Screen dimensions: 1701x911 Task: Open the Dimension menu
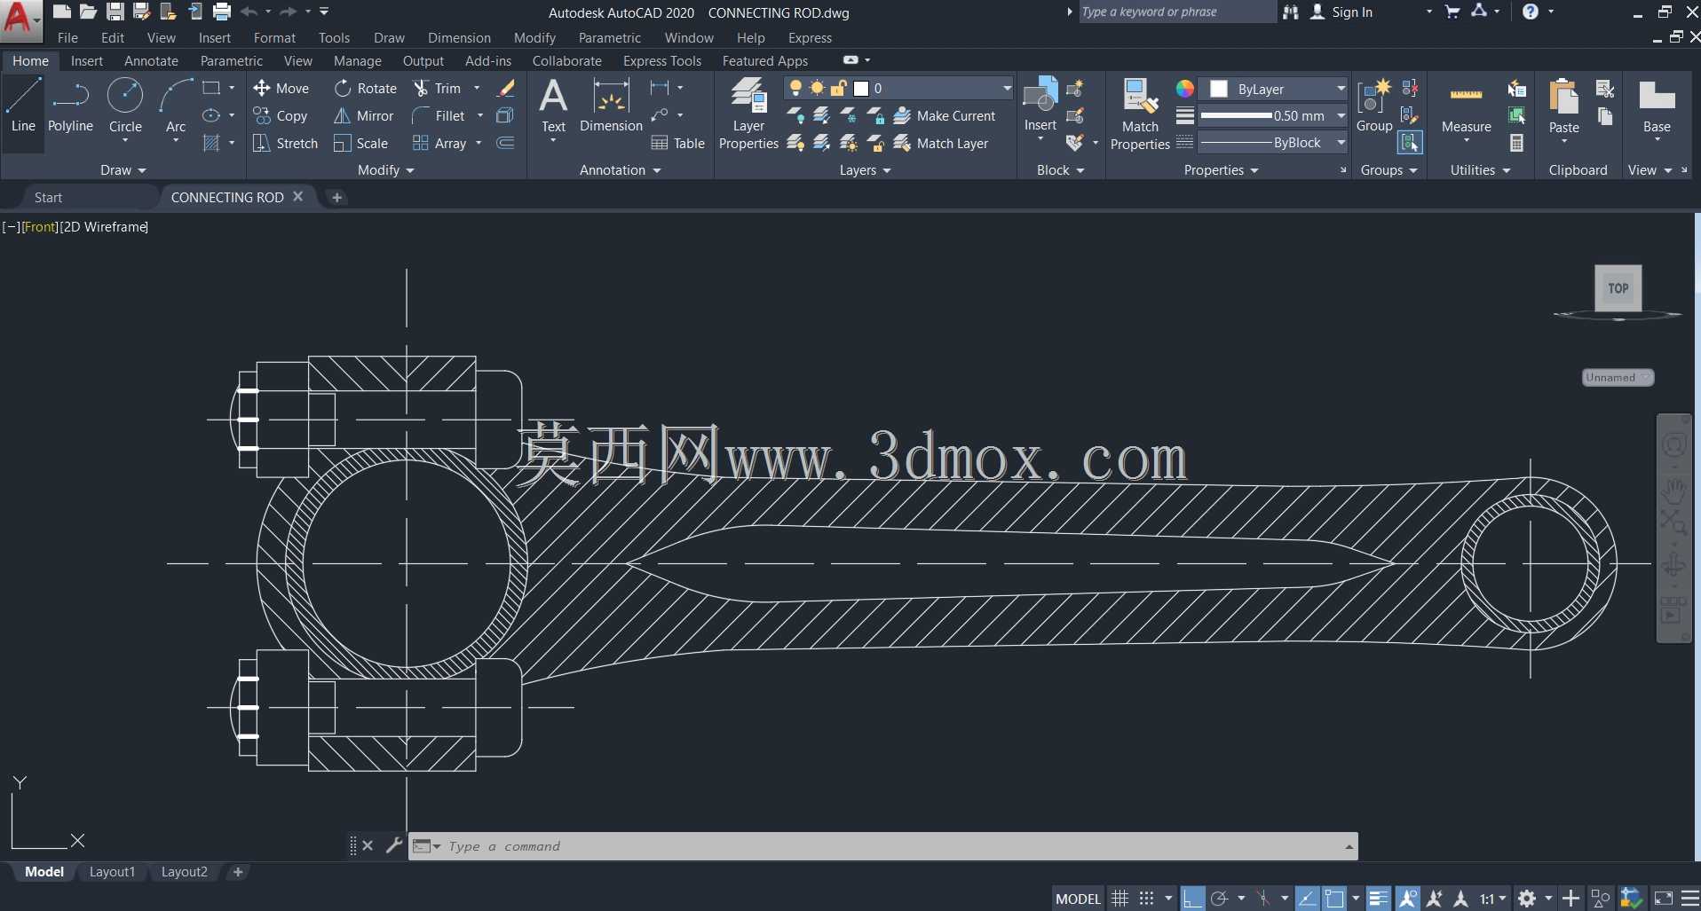click(x=459, y=38)
